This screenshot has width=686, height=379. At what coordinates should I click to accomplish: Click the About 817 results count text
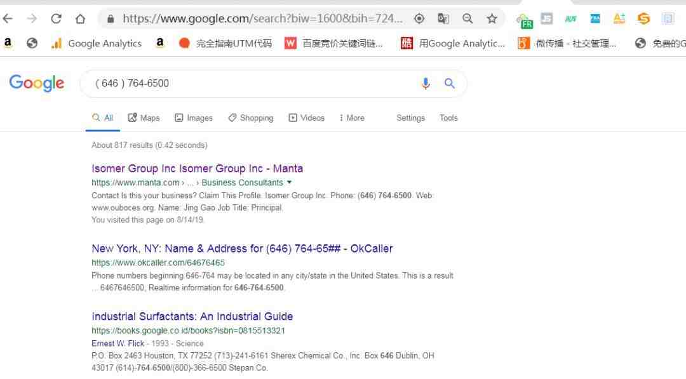pyautogui.click(x=149, y=145)
